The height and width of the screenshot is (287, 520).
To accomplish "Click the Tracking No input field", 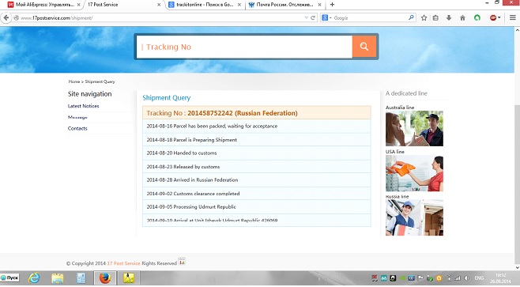I will [244, 47].
